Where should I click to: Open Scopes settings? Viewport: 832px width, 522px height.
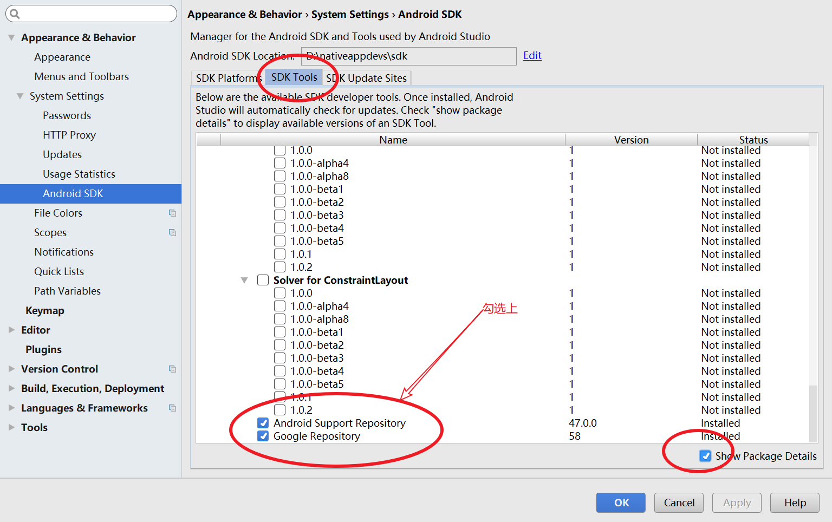[50, 232]
